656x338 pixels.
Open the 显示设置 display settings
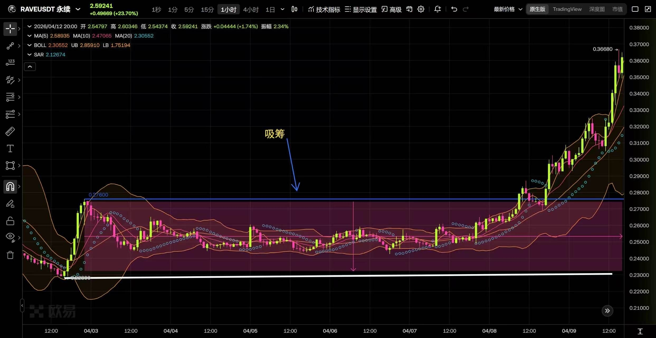point(361,10)
